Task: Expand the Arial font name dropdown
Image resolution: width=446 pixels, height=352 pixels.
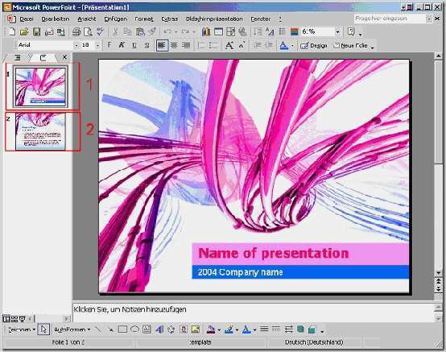Action: 76,45
